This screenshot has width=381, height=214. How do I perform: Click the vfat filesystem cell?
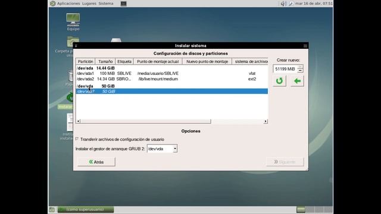(x=252, y=73)
